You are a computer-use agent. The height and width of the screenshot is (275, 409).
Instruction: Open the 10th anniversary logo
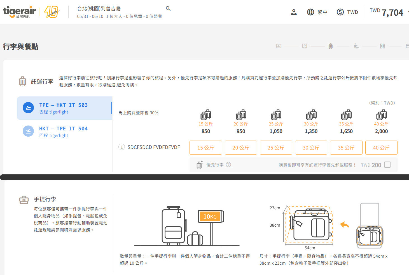coord(52,12)
